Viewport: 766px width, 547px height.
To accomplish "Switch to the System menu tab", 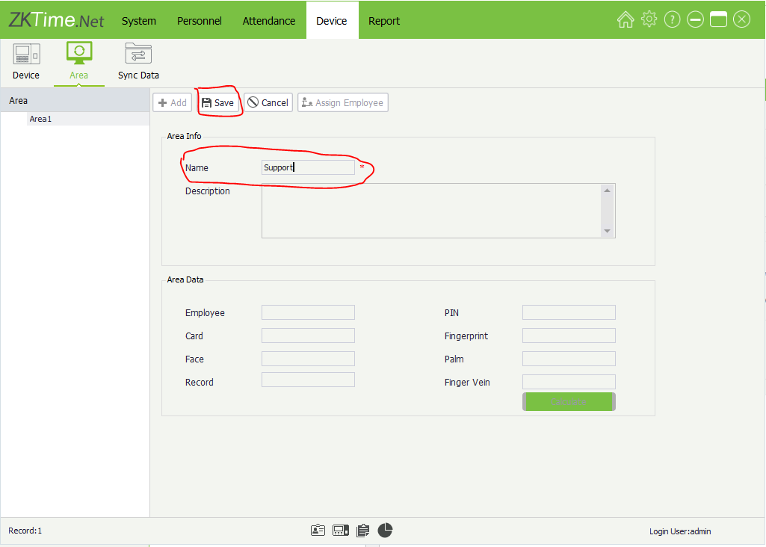I will [x=139, y=21].
